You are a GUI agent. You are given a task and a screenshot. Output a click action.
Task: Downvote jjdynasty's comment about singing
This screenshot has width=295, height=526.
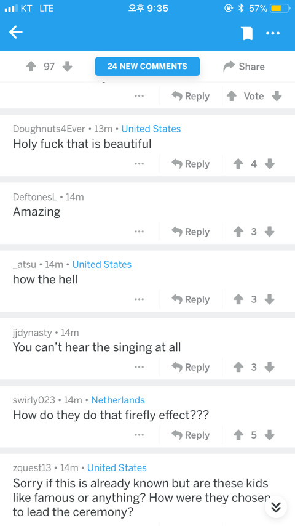270,367
